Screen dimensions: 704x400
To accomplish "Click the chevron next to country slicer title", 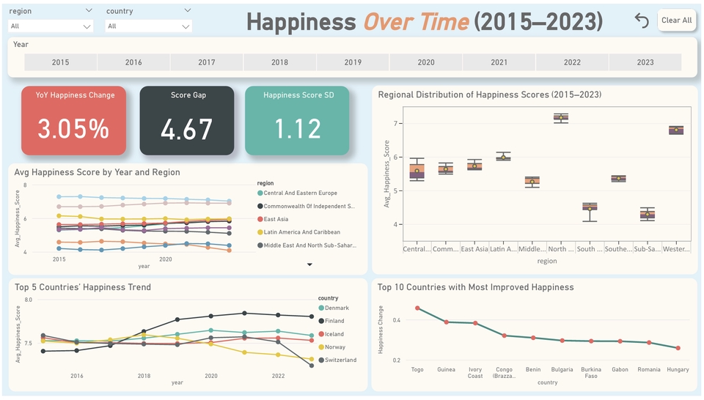I will point(188,11).
